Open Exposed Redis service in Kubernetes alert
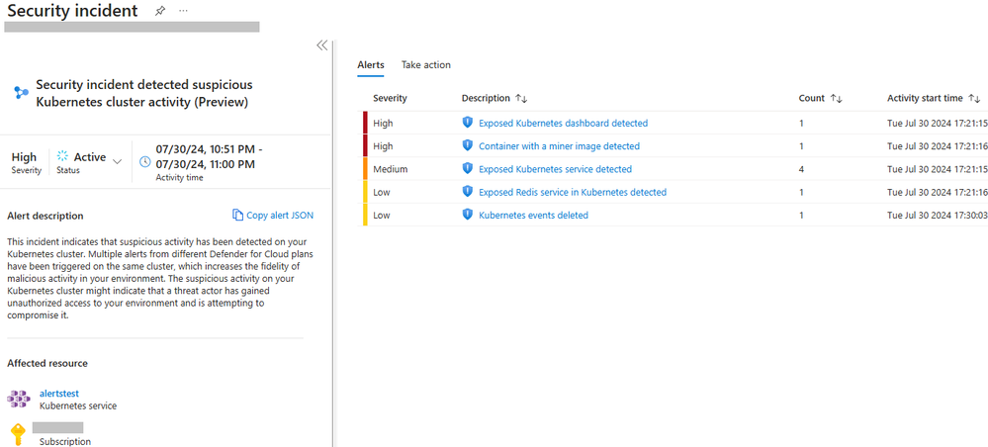988x447 pixels. (573, 192)
